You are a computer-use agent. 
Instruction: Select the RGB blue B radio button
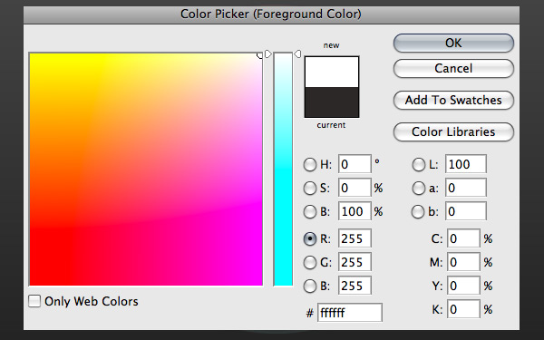coord(310,286)
